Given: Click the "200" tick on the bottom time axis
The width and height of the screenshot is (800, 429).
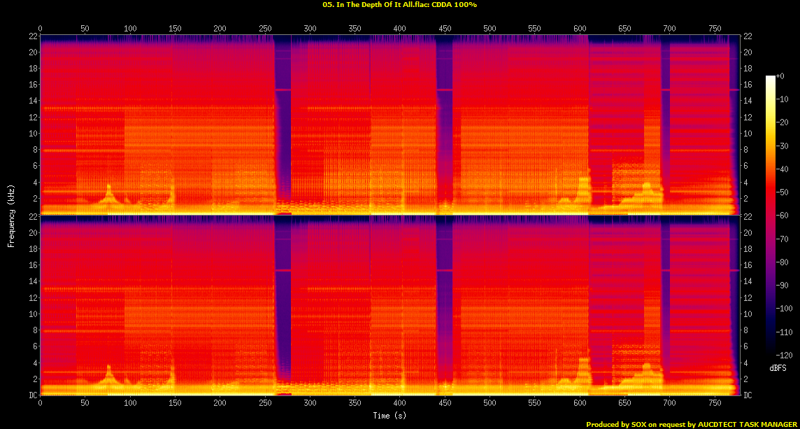Looking at the screenshot, I should pos(220,403).
